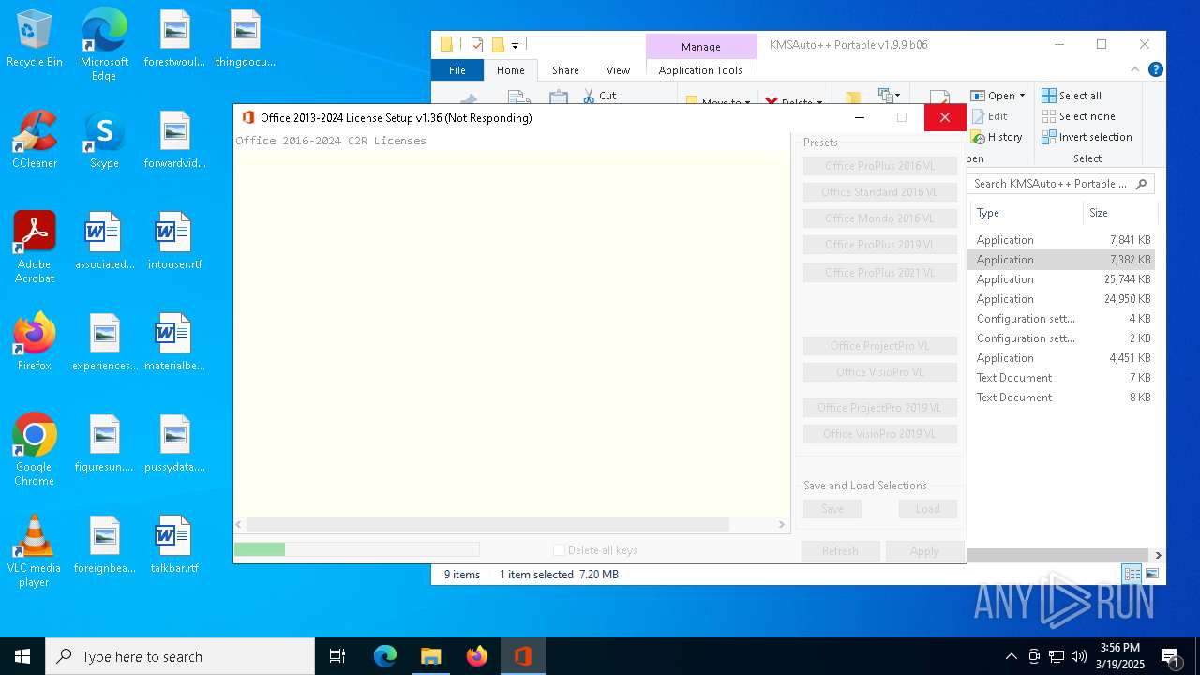Viewport: 1200px width, 675px height.
Task: Select the foreignbea... image file on desktop
Action: [104, 546]
